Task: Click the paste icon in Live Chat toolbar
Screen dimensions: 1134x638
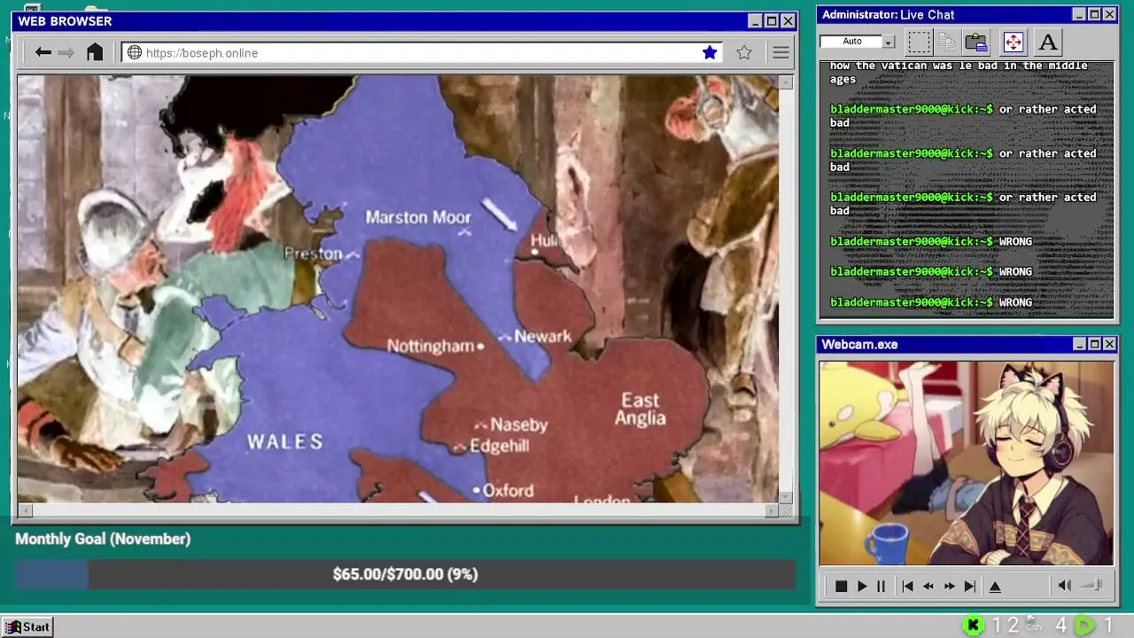Action: 976,42
